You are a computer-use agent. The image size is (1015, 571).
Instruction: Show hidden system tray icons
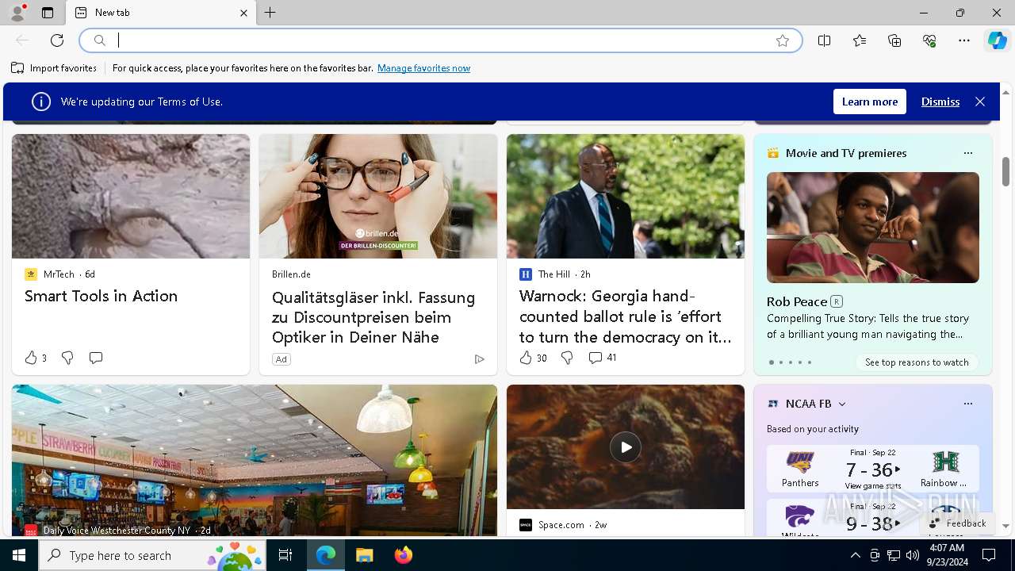[x=855, y=555]
